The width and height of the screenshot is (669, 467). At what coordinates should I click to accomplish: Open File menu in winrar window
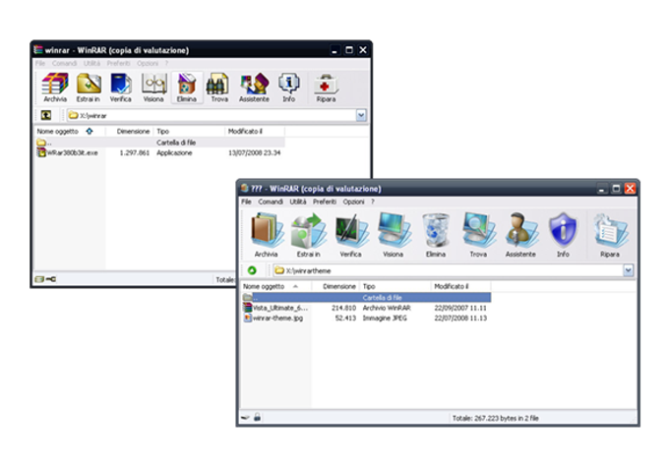point(40,63)
